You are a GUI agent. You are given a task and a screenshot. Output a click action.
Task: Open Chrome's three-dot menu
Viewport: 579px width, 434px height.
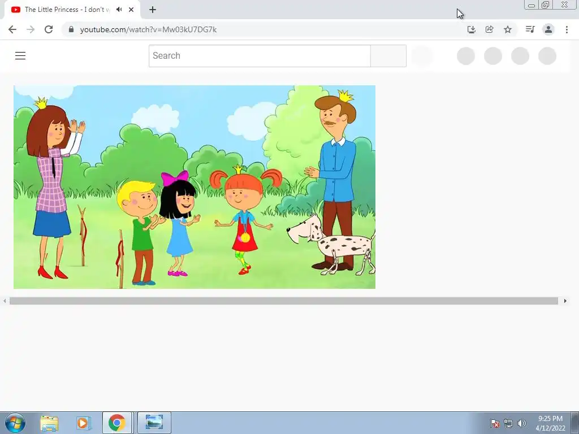pyautogui.click(x=567, y=29)
